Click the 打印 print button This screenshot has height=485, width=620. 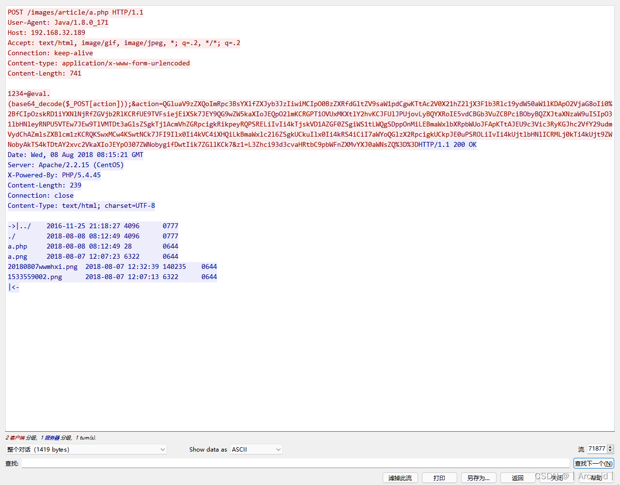tap(439, 478)
